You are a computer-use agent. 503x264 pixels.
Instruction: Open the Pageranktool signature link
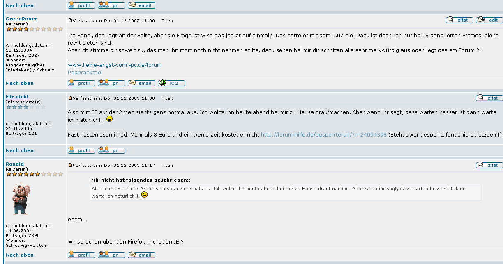tap(85, 72)
